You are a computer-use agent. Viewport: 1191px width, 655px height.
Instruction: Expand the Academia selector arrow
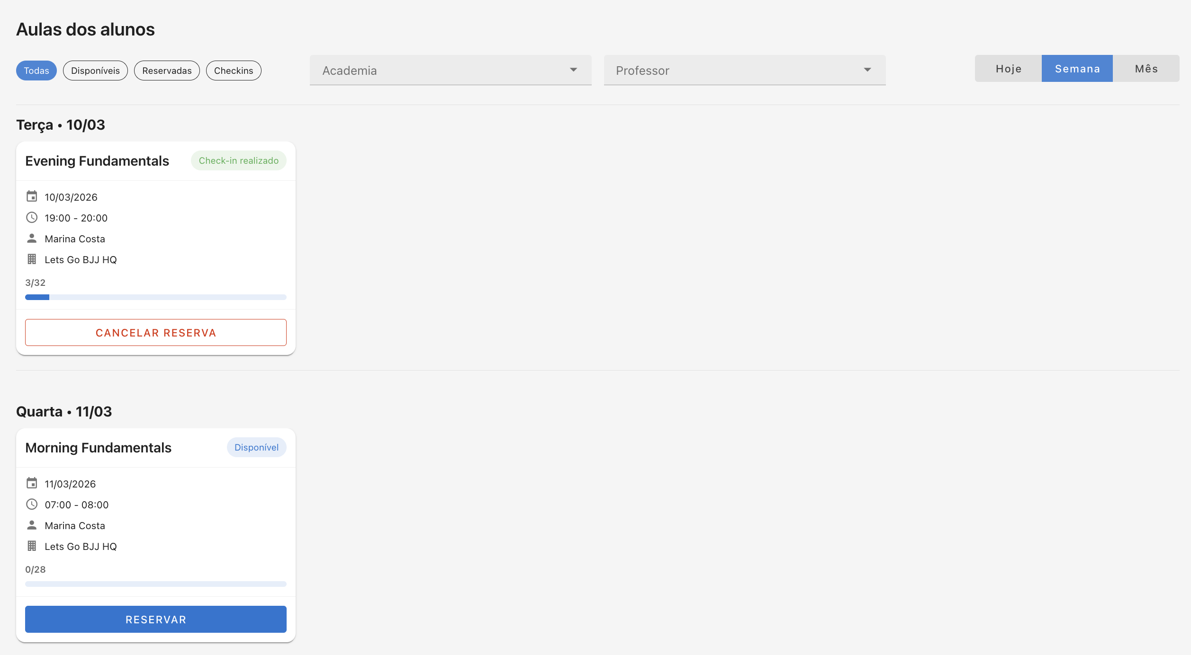[574, 70]
